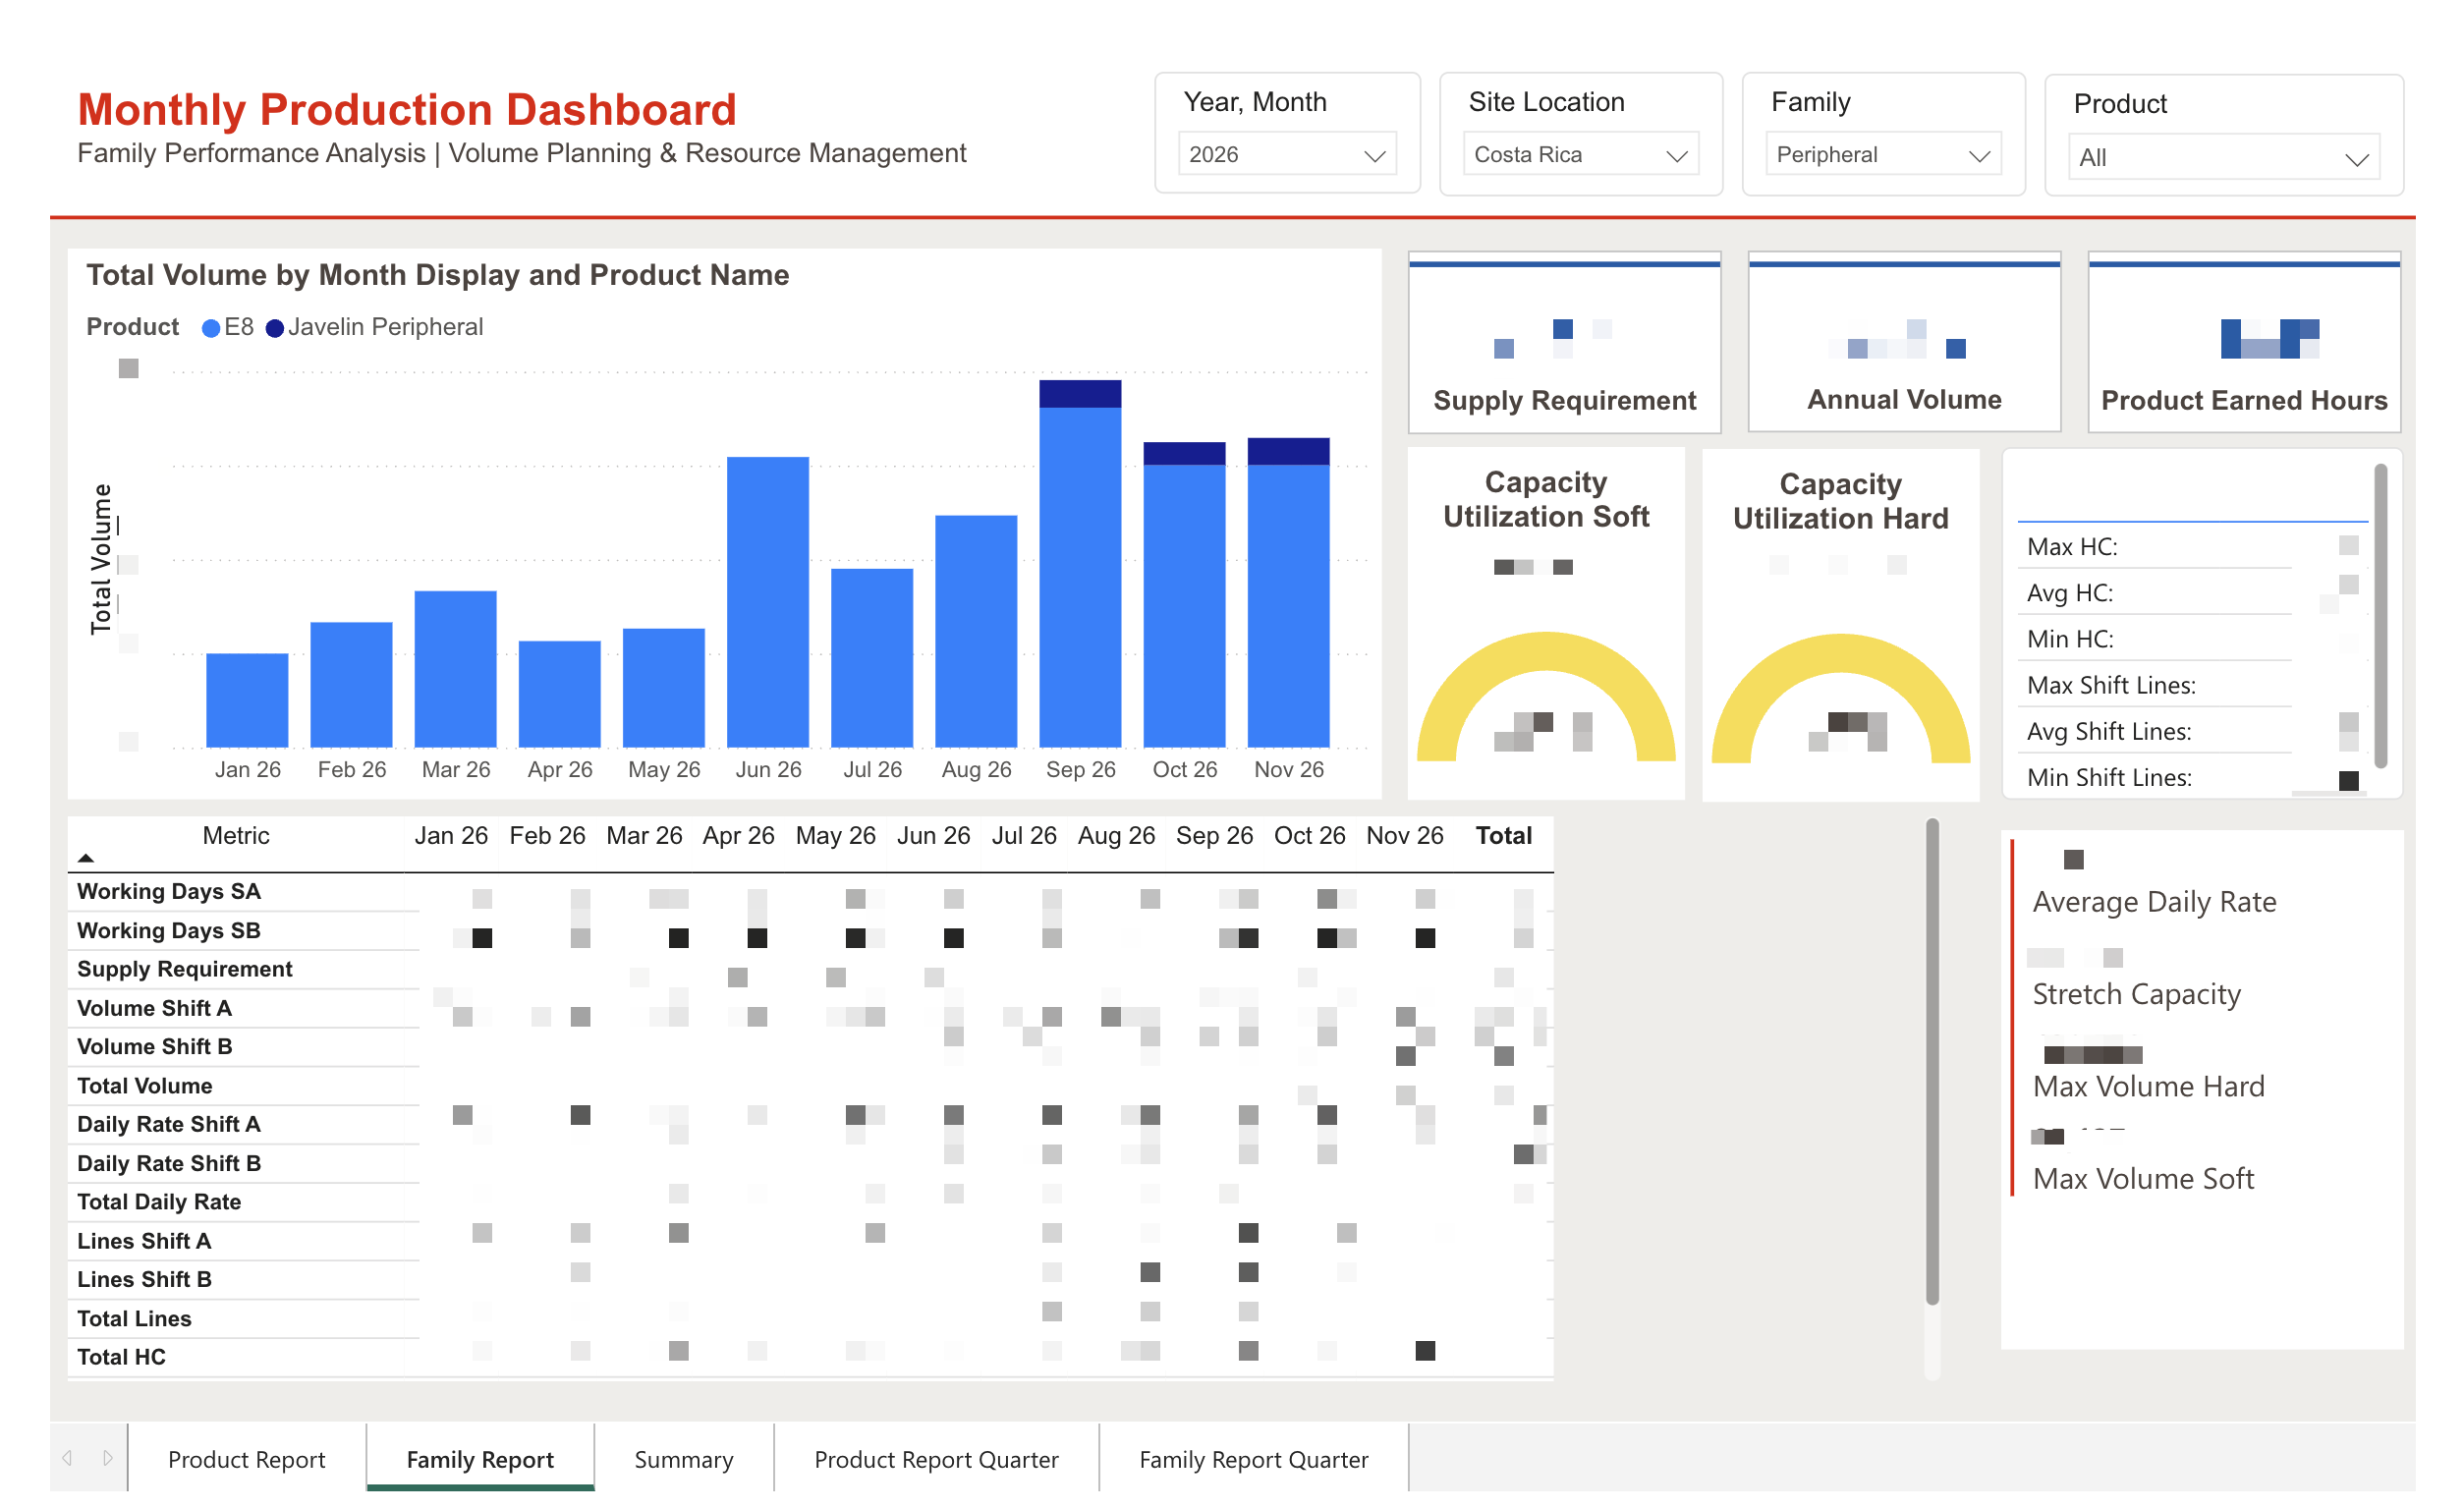This screenshot has height=1509, width=2464.
Task: Select the Total HC row
Action: 810,1357
